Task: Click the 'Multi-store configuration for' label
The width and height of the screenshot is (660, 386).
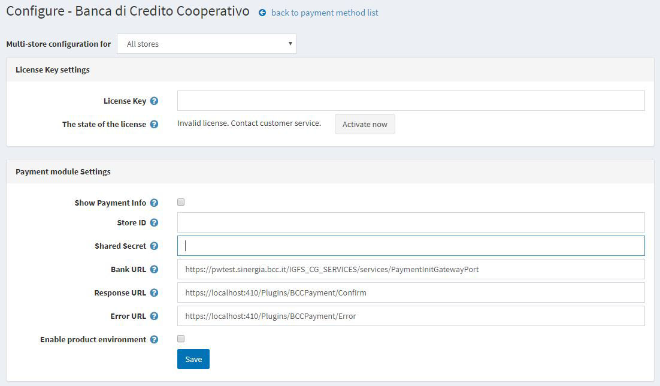Action: click(x=59, y=44)
